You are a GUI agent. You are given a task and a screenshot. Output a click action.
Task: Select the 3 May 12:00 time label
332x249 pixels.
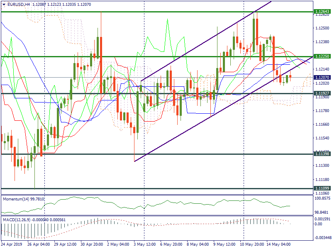coord(144,245)
